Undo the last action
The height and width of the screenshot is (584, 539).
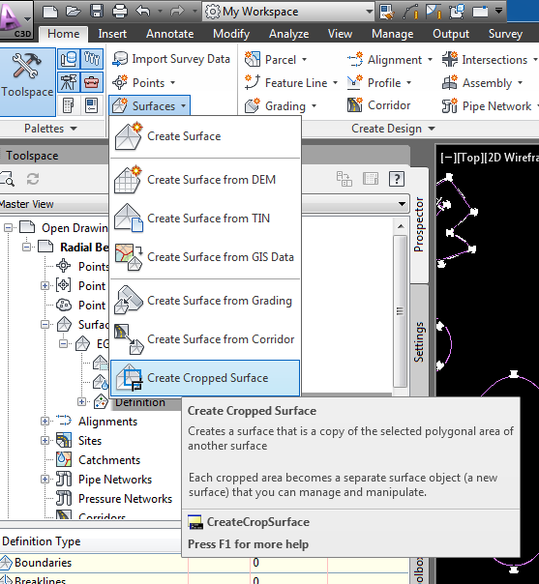[x=143, y=12]
